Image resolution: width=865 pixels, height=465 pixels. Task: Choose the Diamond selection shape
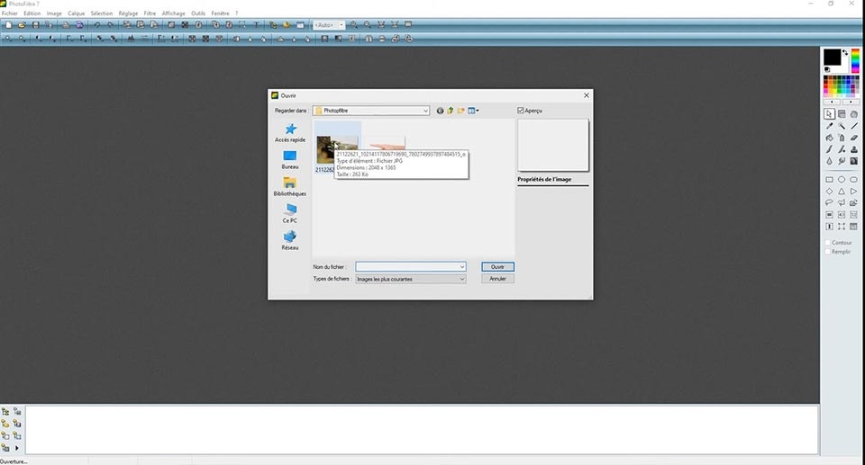coord(829,192)
